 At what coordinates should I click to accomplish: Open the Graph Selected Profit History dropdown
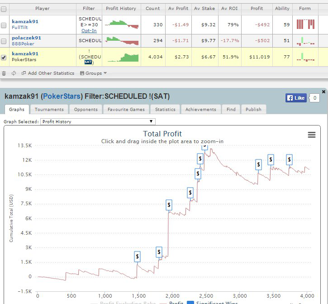click(98, 121)
